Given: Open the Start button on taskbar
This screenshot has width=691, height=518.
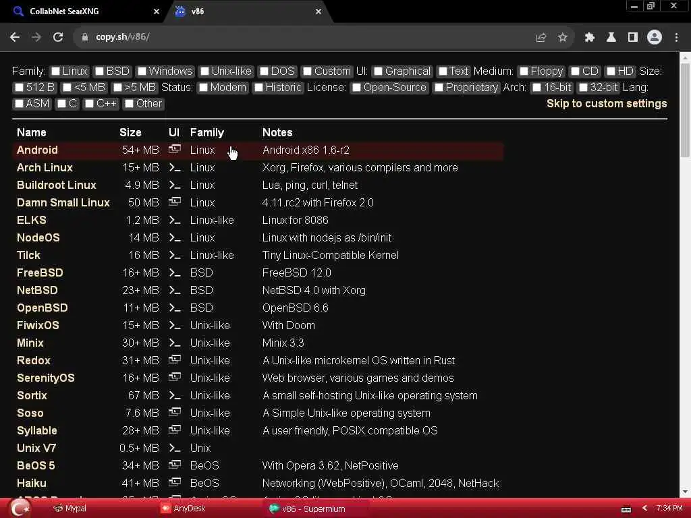Looking at the screenshot, I should 20,509.
